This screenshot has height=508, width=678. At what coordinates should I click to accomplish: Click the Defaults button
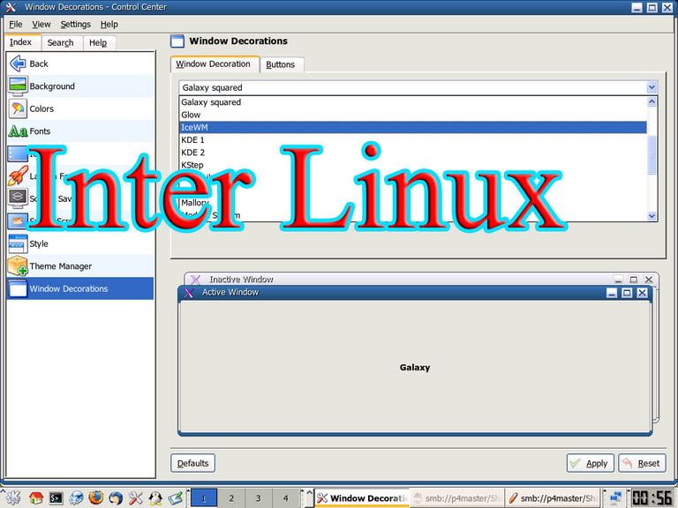pyautogui.click(x=192, y=463)
